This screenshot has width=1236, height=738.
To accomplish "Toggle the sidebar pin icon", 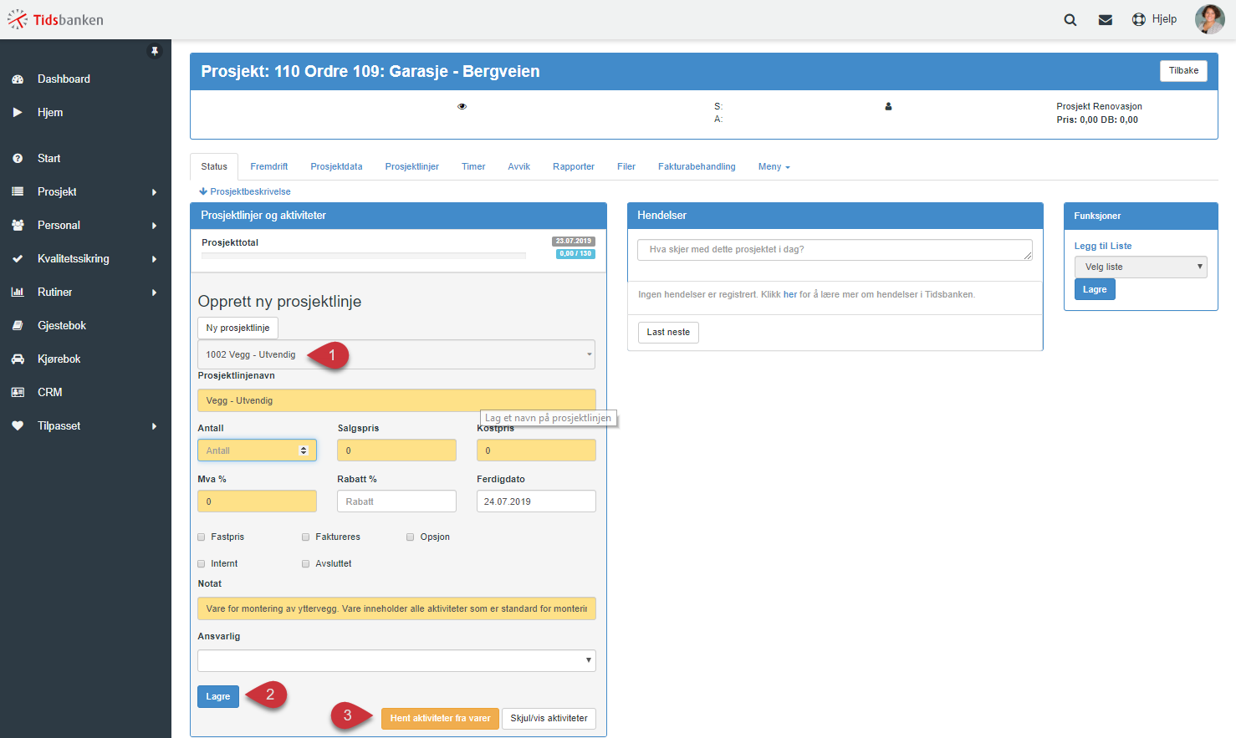I will [x=155, y=51].
